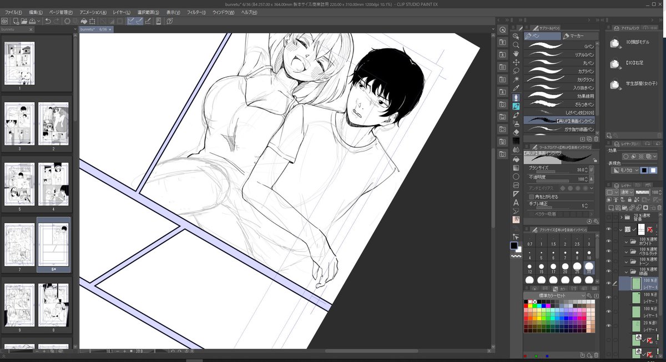Select the Move layer tool
The height and width of the screenshot is (362, 666).
(516, 63)
